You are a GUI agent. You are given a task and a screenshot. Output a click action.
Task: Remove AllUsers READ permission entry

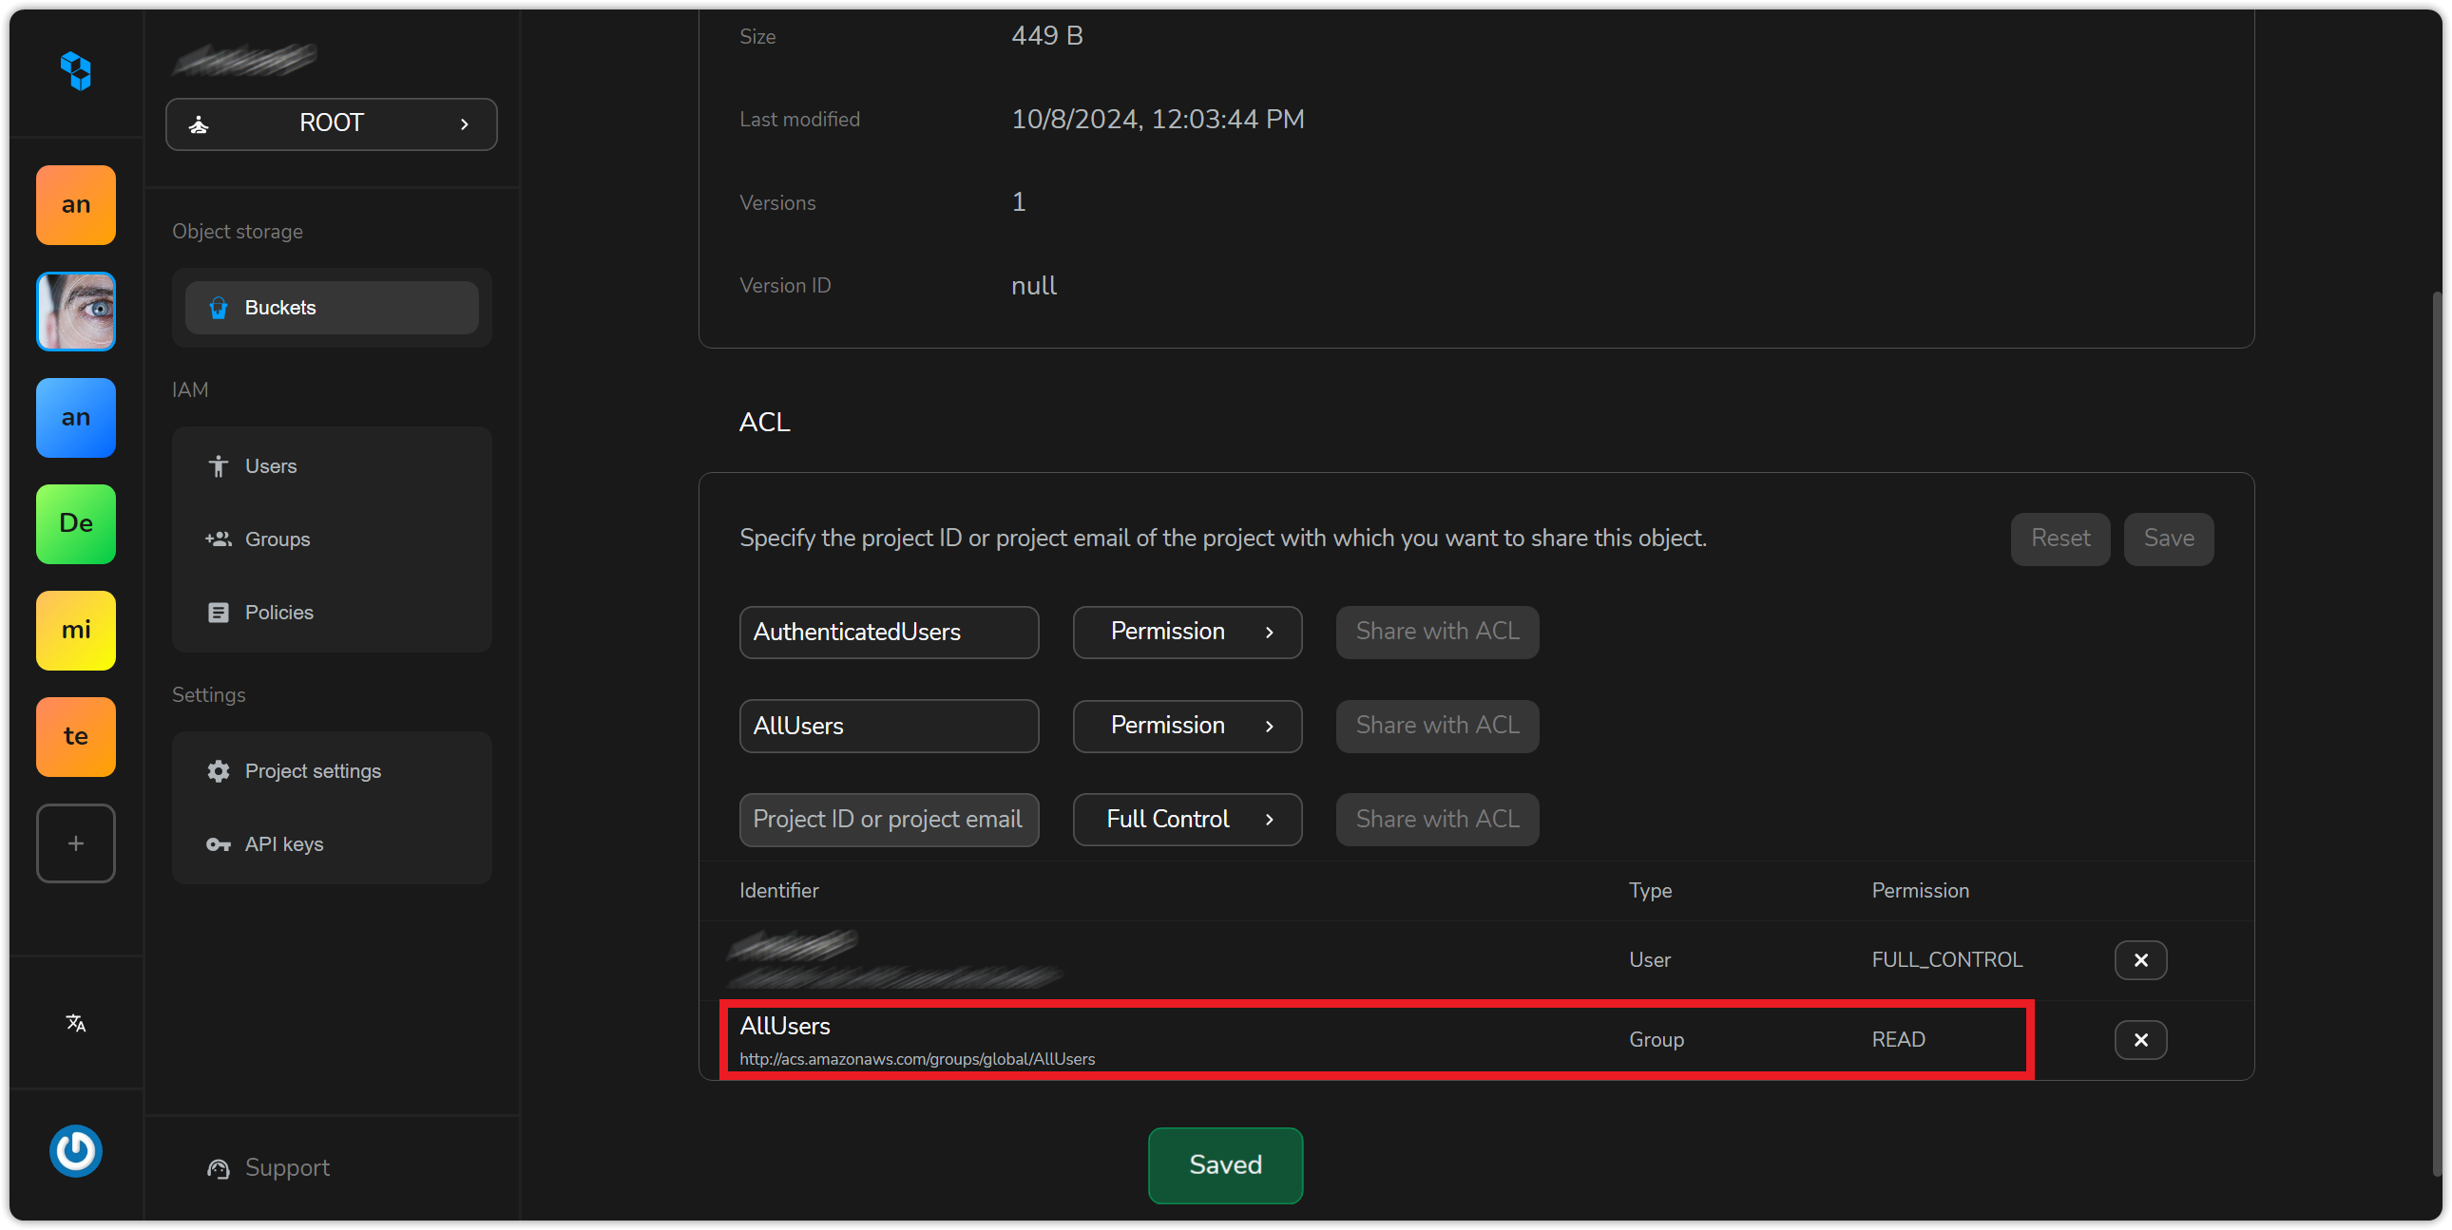2139,1038
